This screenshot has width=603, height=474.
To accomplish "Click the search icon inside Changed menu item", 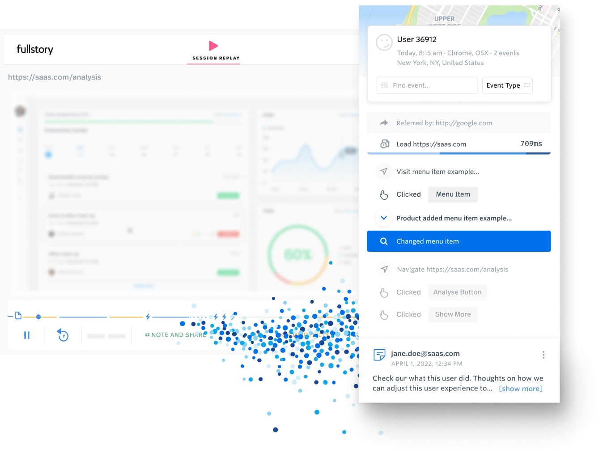I will click(384, 241).
